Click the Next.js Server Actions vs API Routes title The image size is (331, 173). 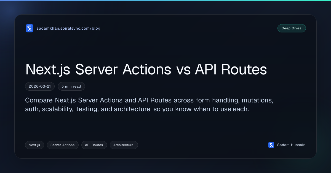pyautogui.click(x=146, y=69)
